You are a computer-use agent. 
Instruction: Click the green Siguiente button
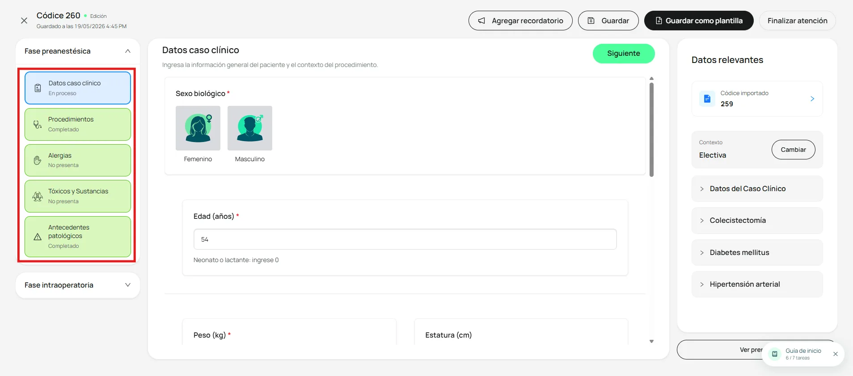(624, 54)
